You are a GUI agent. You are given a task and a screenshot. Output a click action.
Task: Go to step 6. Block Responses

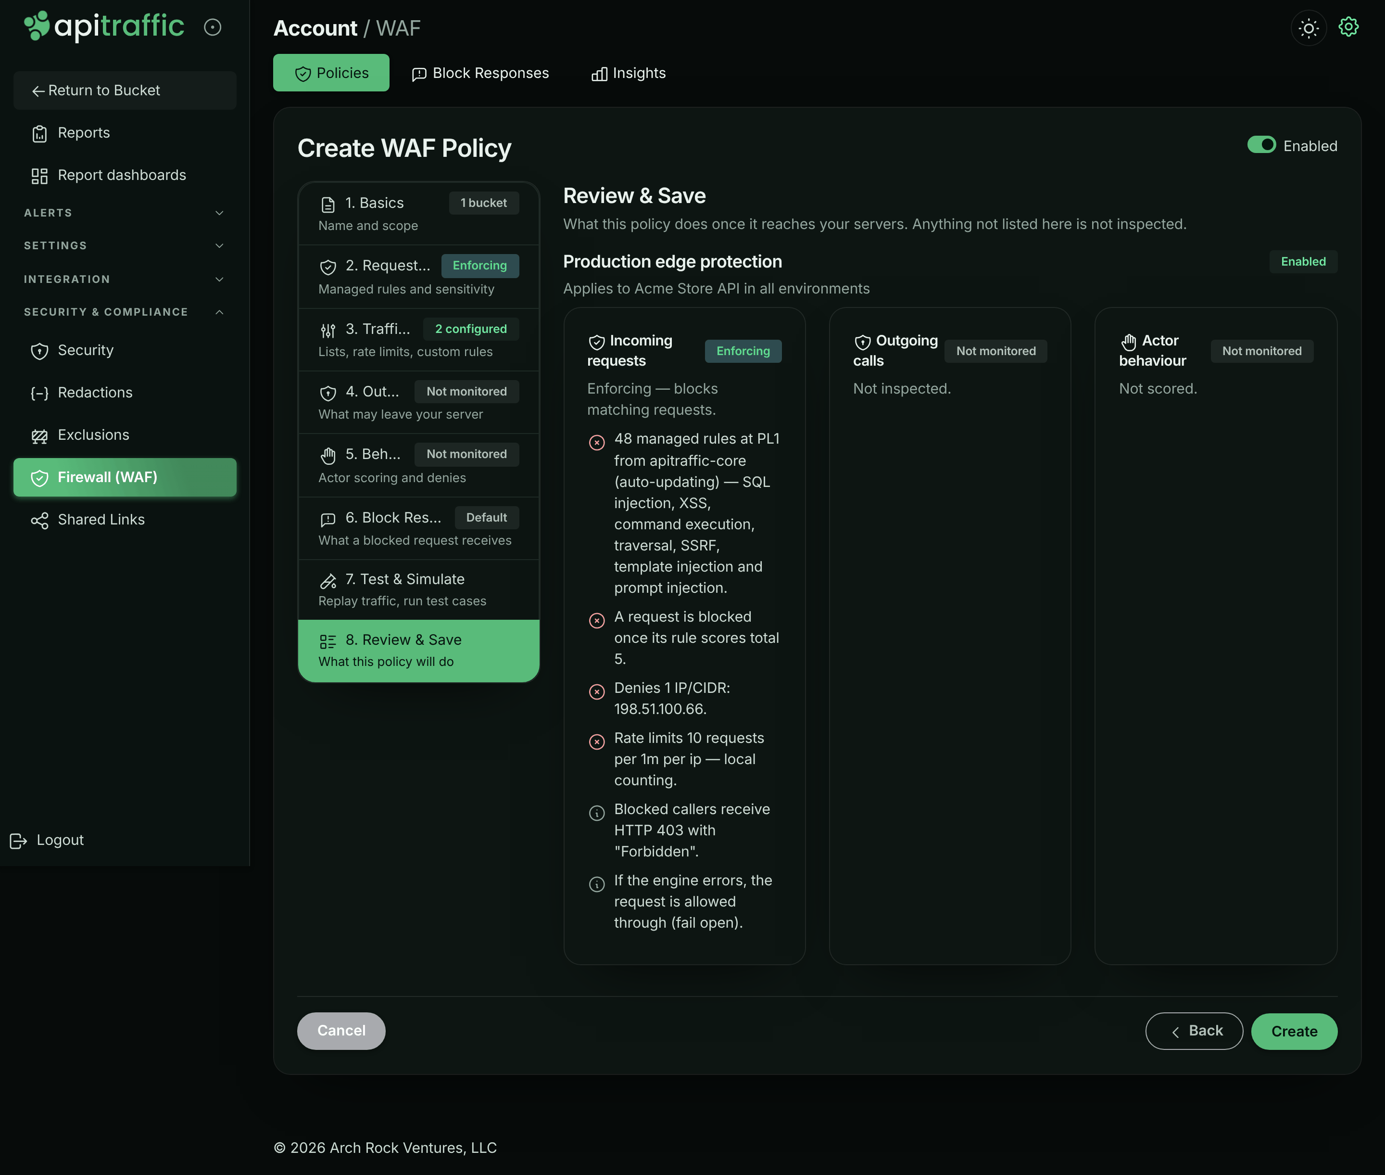click(419, 528)
